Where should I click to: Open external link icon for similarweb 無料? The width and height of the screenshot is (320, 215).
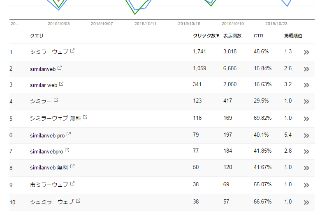[x=72, y=167]
